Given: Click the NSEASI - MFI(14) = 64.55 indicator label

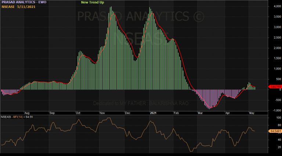Looking at the screenshot, I should coord(17,117).
